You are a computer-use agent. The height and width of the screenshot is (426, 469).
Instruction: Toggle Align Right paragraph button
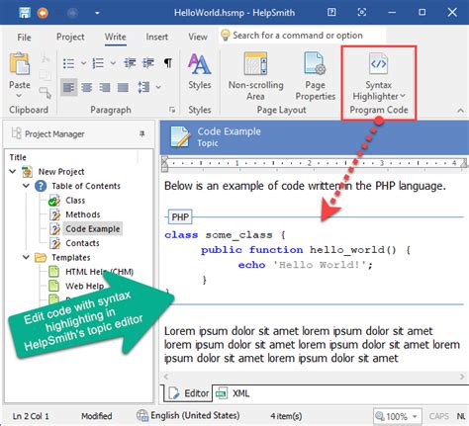(x=105, y=87)
